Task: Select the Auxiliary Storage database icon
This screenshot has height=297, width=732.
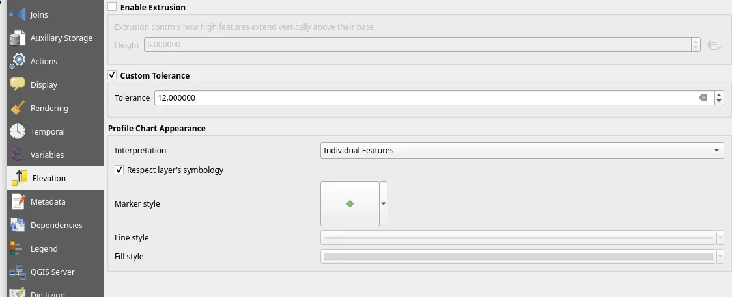Action: (18, 38)
